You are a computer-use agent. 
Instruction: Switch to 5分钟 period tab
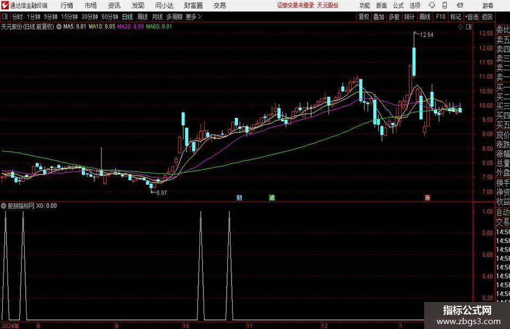point(50,17)
